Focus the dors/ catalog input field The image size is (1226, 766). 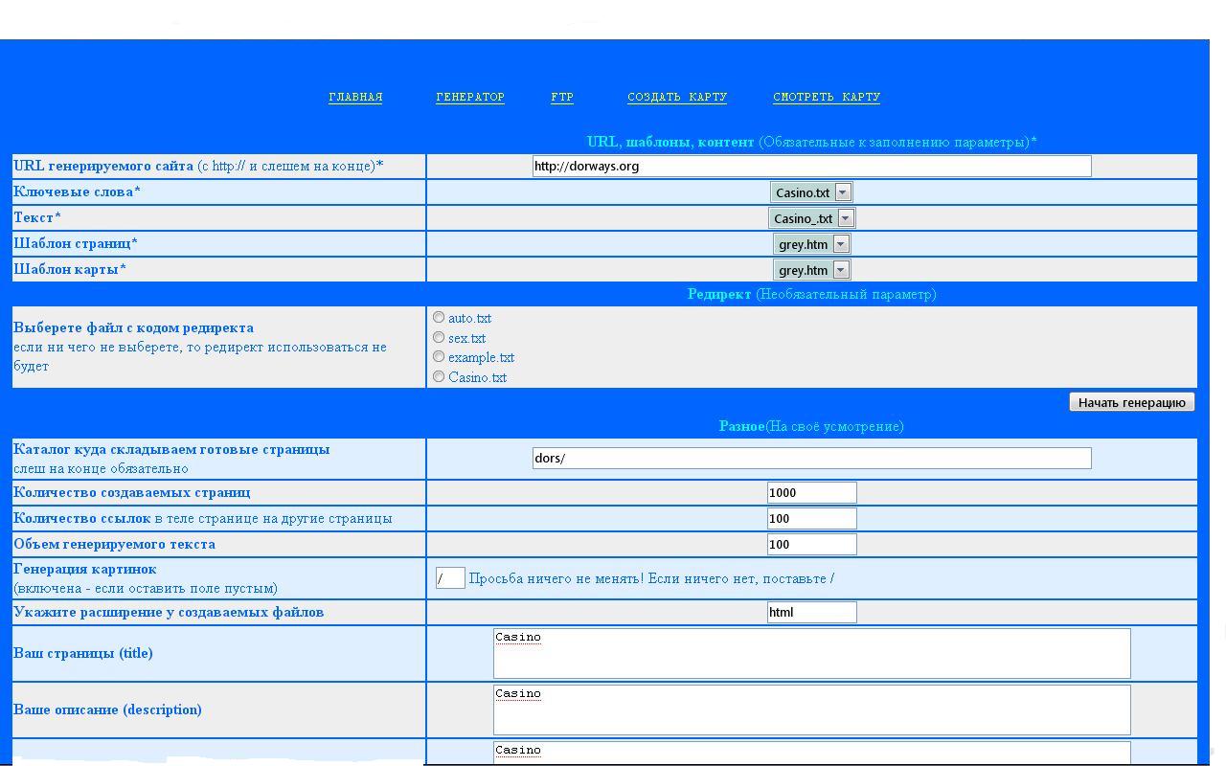[x=811, y=458]
